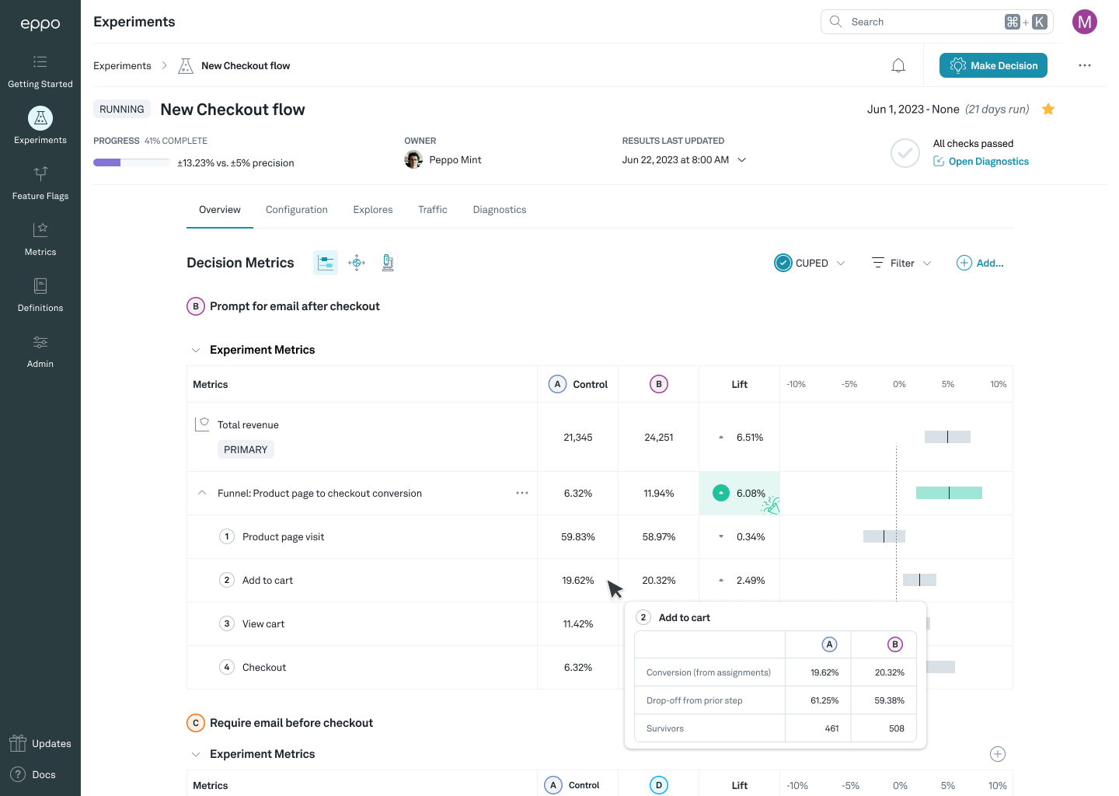
Task: Click the Total revenue metric flag icon
Action: pos(202,424)
